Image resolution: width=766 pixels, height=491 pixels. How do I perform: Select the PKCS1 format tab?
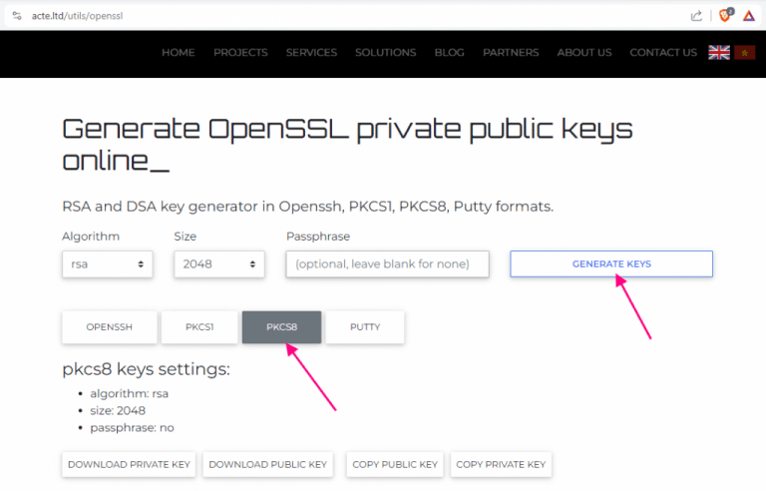click(199, 327)
